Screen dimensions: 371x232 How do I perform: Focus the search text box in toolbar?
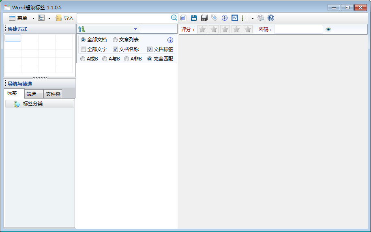pos(124,18)
